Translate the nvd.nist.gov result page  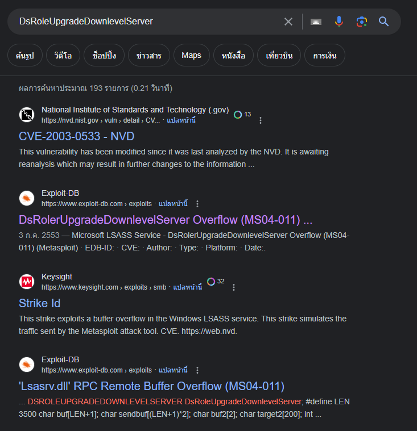click(x=181, y=120)
